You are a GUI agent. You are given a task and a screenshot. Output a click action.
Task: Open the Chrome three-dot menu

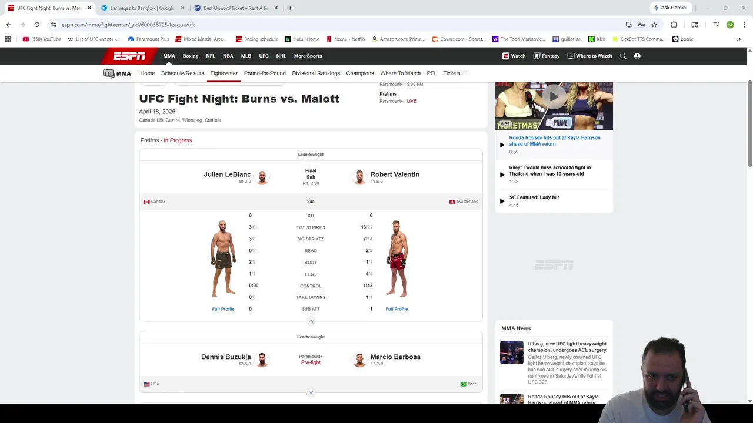click(744, 25)
